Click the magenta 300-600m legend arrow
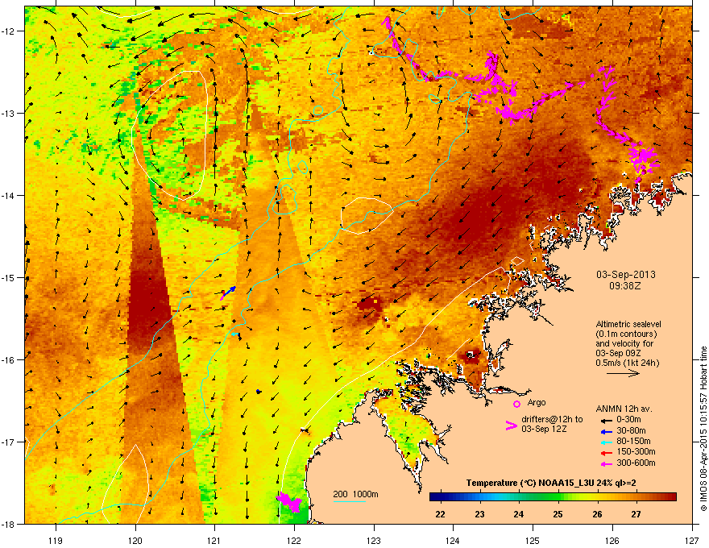Viewport: 709px width, 548px height. [x=607, y=463]
